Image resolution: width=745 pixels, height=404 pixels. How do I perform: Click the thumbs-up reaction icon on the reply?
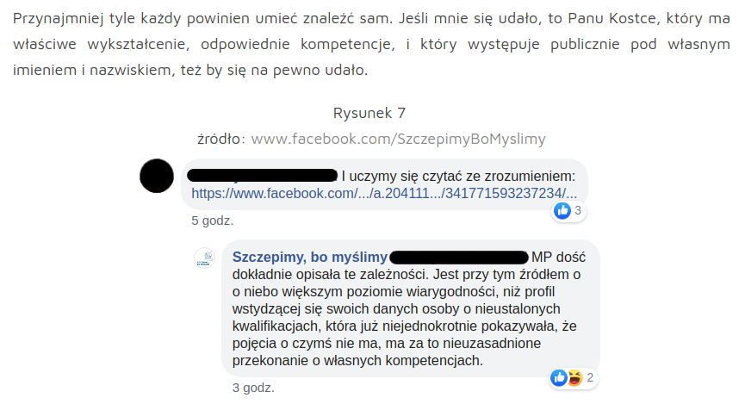[559, 378]
